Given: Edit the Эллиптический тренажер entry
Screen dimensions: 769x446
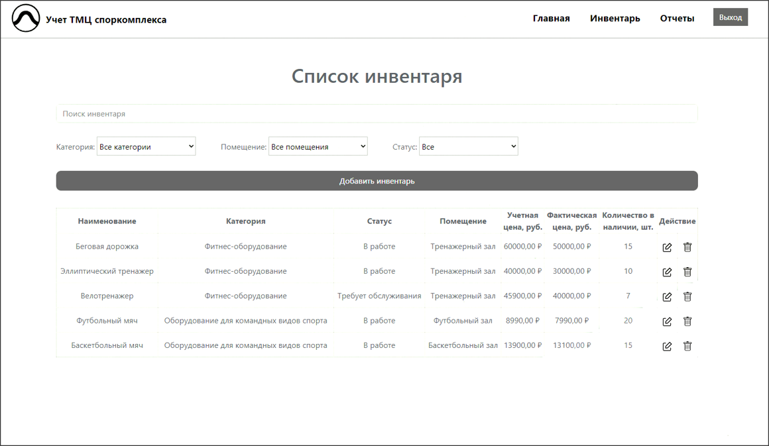Looking at the screenshot, I should pyautogui.click(x=667, y=272).
